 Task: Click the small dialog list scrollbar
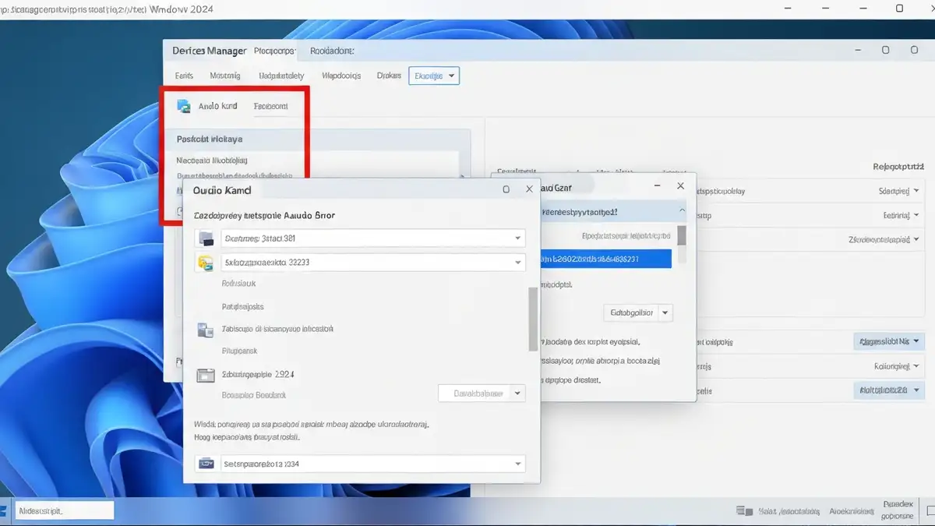coord(682,236)
